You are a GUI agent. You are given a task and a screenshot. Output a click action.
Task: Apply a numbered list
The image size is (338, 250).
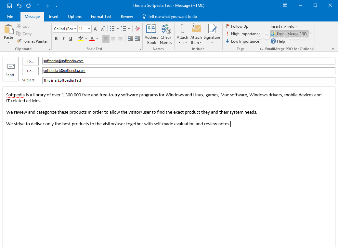click(123, 29)
